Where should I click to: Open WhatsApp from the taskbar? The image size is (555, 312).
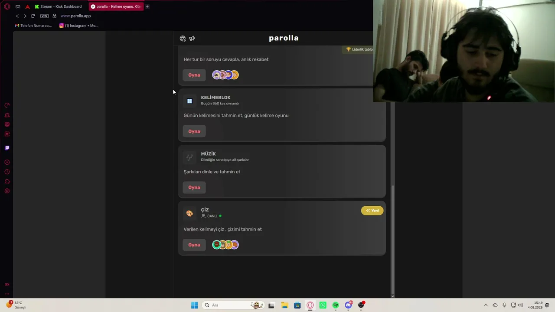(323, 305)
